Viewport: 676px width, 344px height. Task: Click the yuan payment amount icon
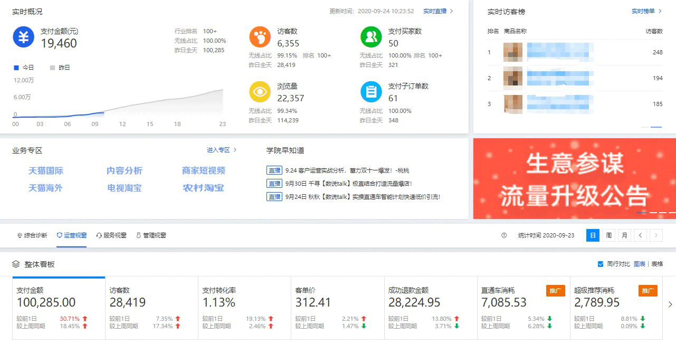(23, 37)
